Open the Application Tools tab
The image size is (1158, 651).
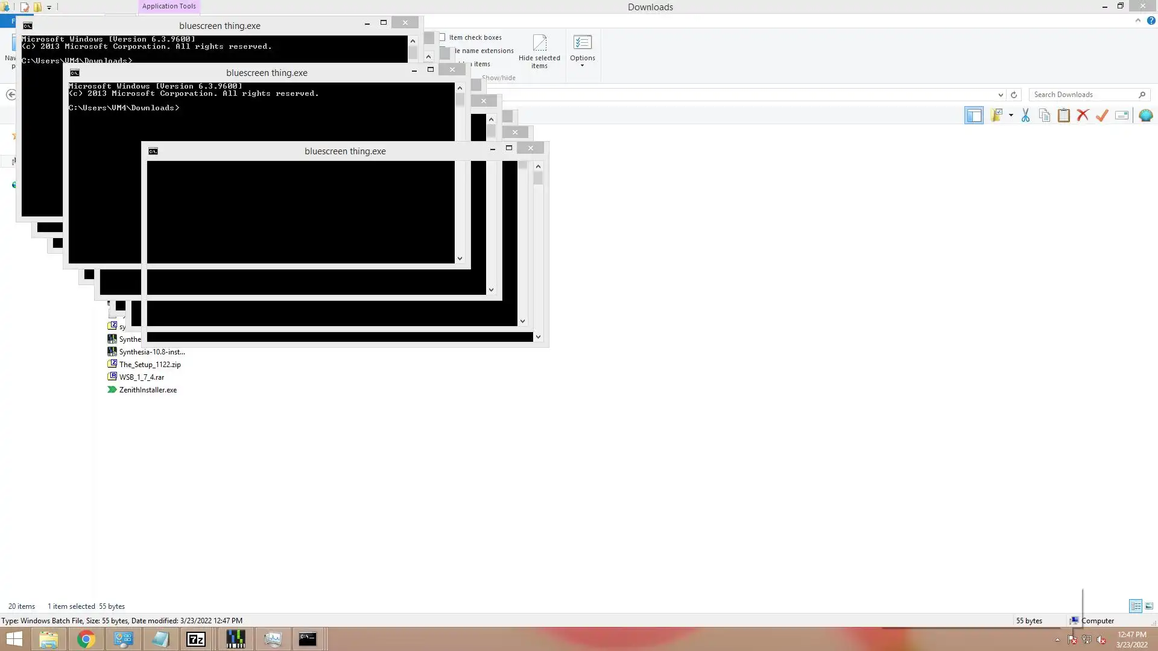169,6
